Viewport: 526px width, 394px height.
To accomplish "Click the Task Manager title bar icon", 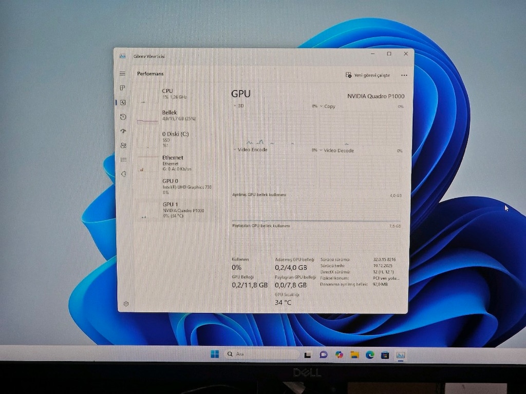I will pos(122,56).
